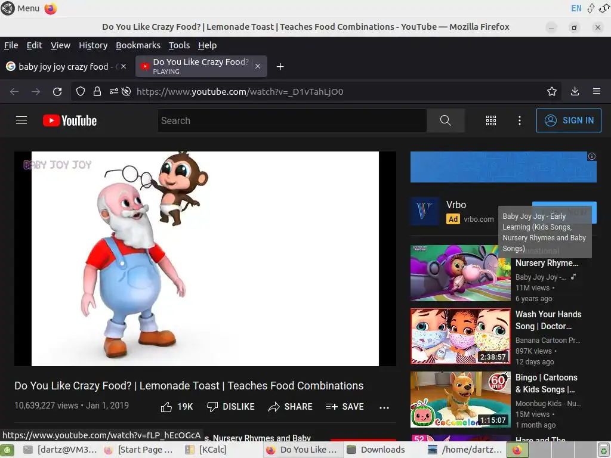Click the SAVE to playlist button
This screenshot has width=611, height=458.
344,407
